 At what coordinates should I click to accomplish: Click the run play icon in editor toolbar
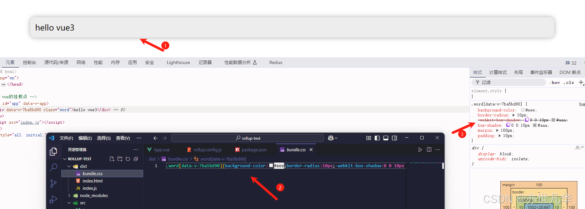coord(420,150)
